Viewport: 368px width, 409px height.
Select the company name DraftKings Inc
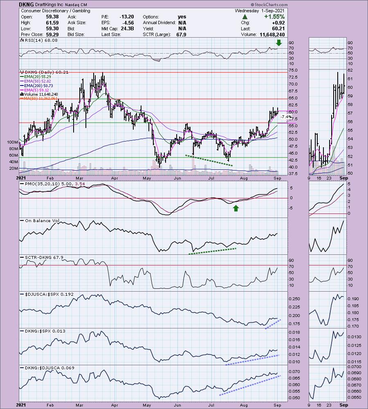[49, 4]
